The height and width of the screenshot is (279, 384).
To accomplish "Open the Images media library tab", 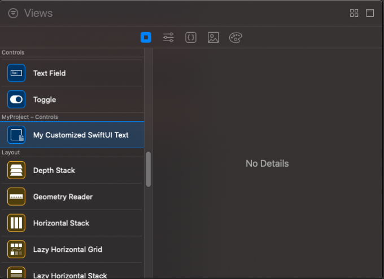I will tap(213, 38).
